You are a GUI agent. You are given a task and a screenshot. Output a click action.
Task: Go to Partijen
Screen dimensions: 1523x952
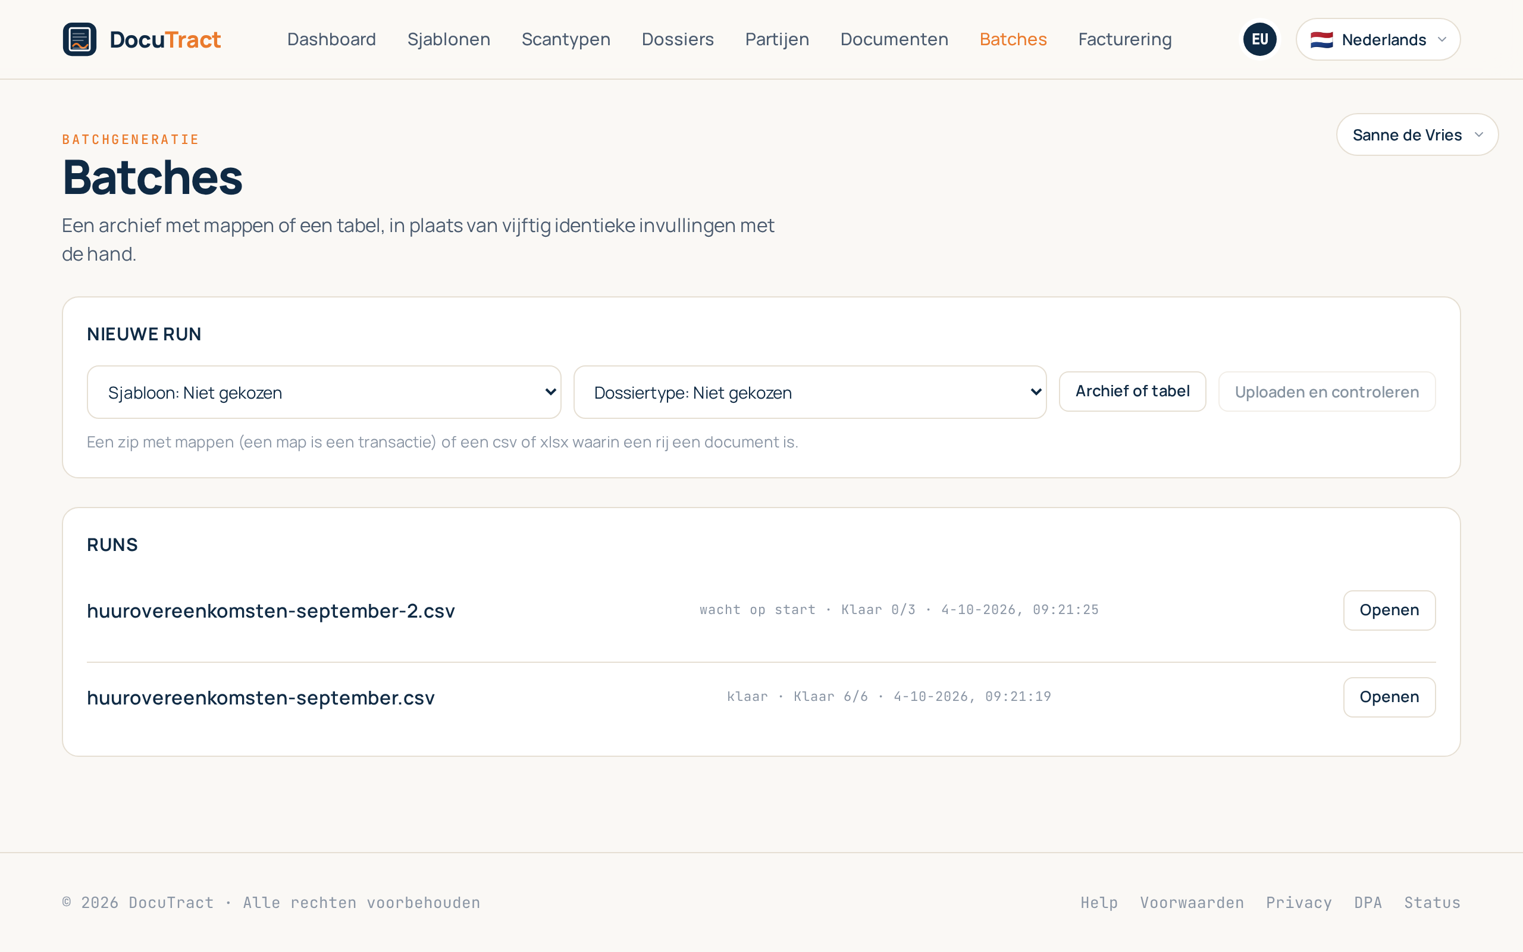[x=777, y=39]
